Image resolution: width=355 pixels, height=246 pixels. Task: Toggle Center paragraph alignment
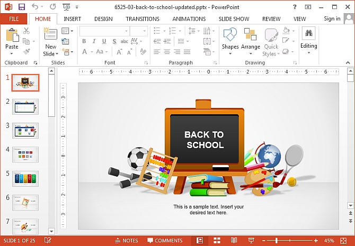[167, 52]
